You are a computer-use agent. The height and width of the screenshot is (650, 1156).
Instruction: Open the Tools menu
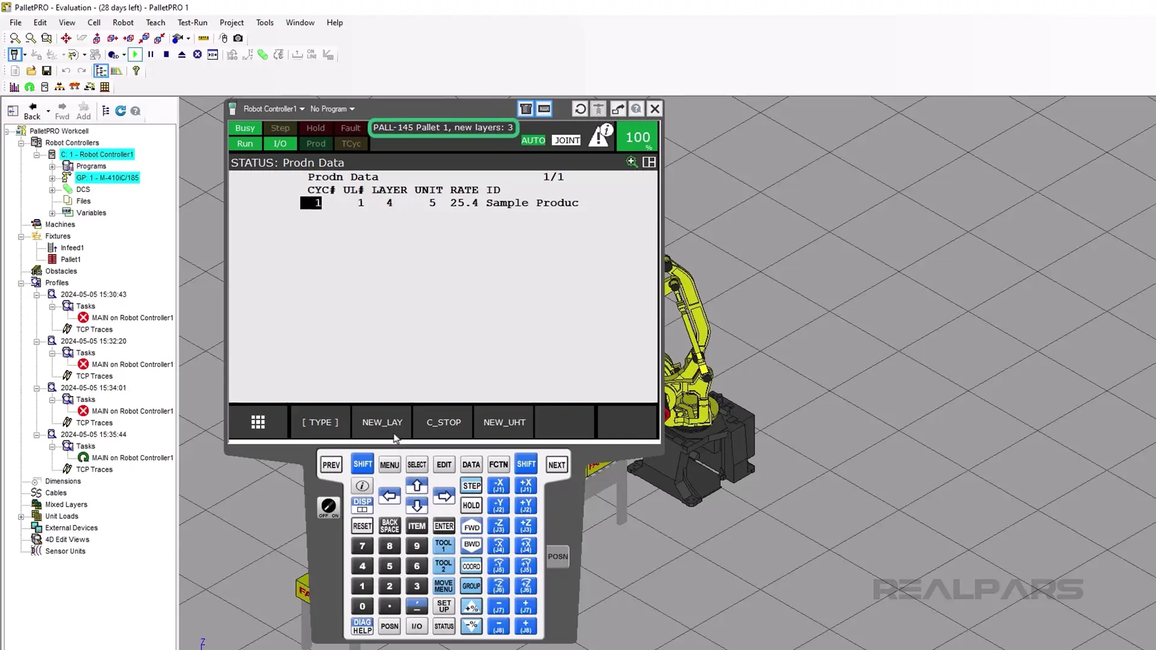tap(265, 22)
